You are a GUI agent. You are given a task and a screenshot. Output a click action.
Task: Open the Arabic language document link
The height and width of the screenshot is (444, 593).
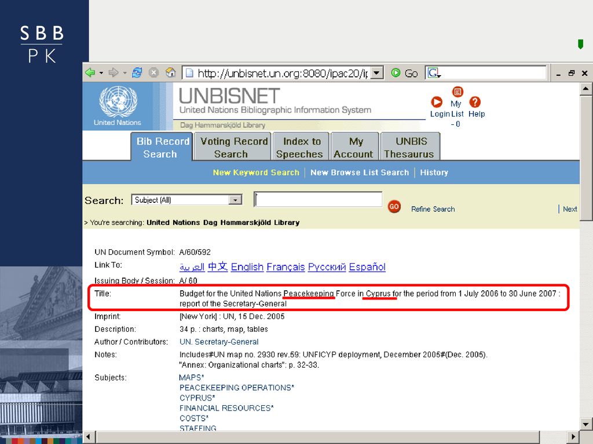pos(192,267)
